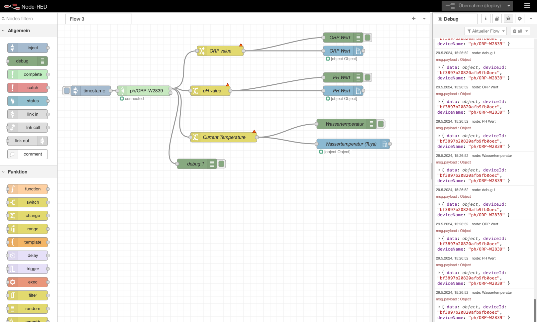Open the sidebar tabs dropdown arrow
Image resolution: width=537 pixels, height=322 pixels.
(x=531, y=19)
